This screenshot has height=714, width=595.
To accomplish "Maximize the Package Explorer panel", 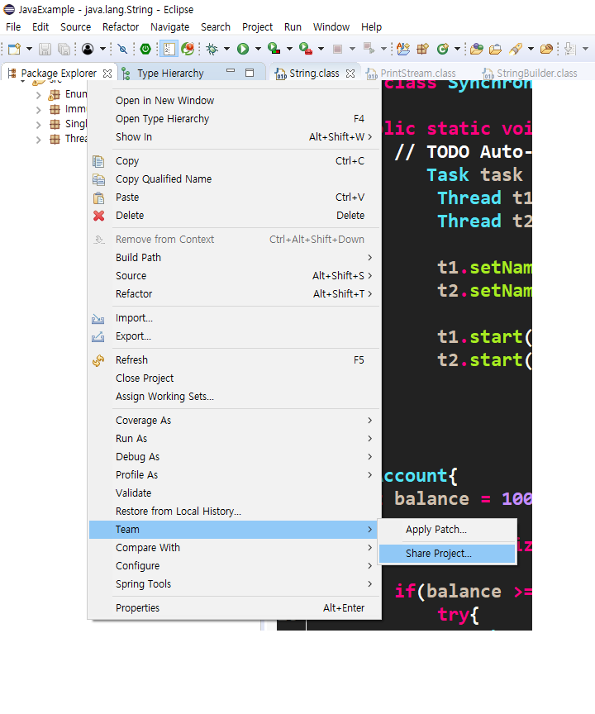I will pos(250,73).
